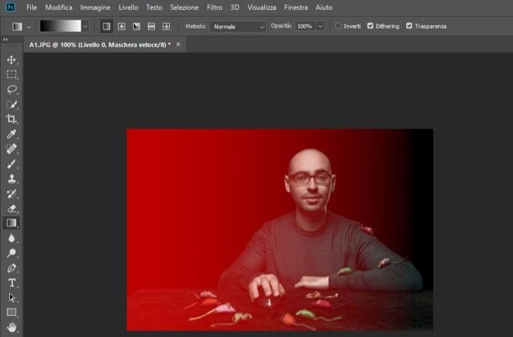Open the Modifica menu
The height and width of the screenshot is (337, 513).
coord(59,8)
